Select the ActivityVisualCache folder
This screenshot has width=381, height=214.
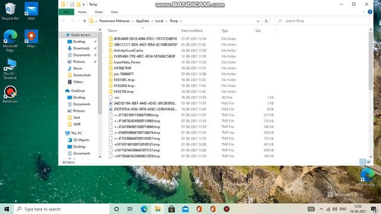tap(129, 51)
